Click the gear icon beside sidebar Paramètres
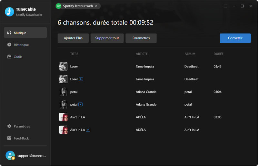258x166 pixels. click(9, 126)
